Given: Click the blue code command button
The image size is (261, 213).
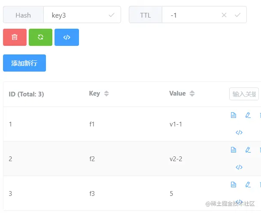Looking at the screenshot, I should (x=67, y=37).
